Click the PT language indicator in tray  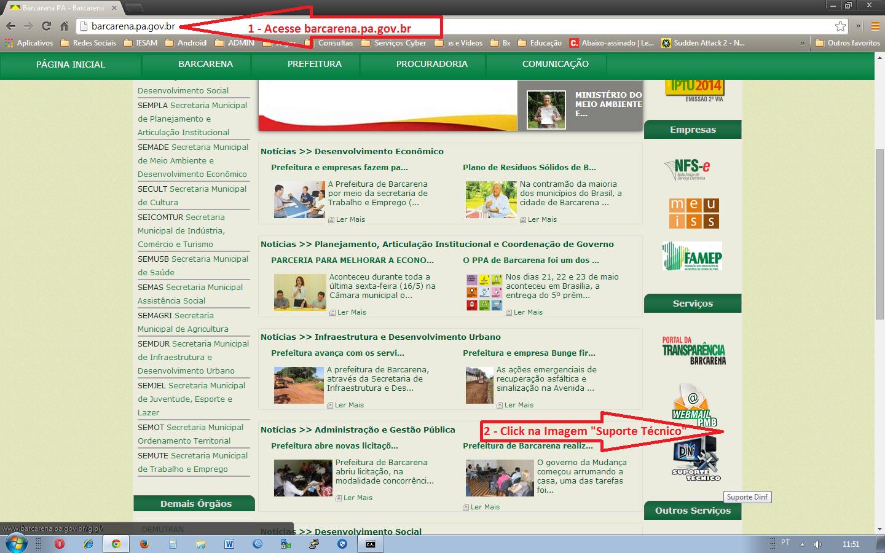pos(785,543)
